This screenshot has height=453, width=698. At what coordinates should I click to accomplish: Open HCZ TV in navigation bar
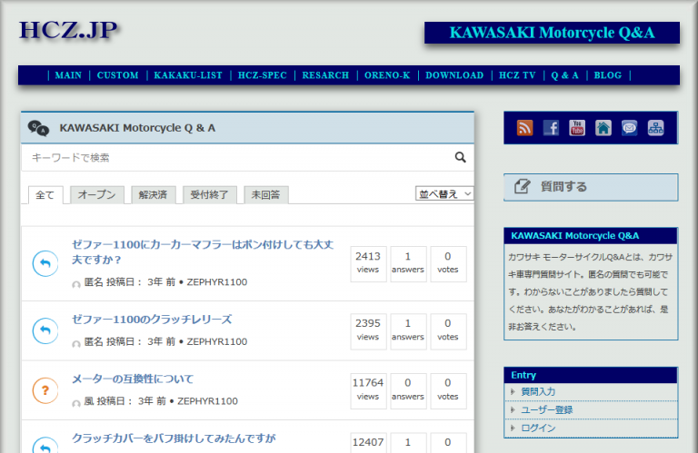[517, 75]
